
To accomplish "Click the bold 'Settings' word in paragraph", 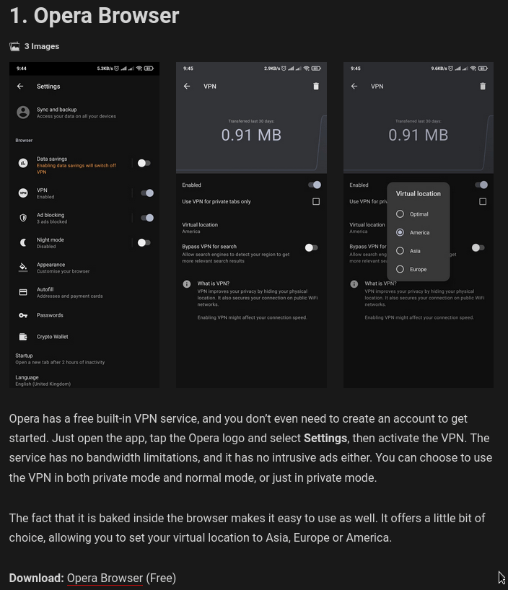I will pos(325,438).
